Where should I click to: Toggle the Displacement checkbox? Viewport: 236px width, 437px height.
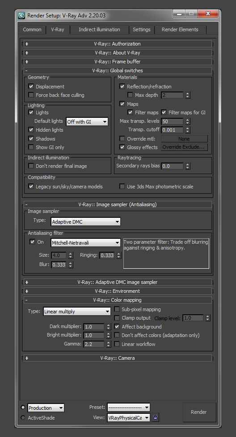coord(31,87)
